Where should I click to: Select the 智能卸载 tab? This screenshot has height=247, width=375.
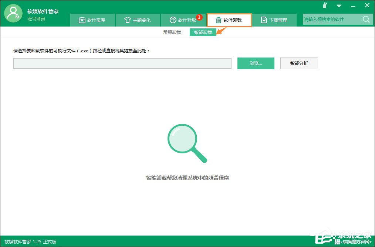coord(203,32)
